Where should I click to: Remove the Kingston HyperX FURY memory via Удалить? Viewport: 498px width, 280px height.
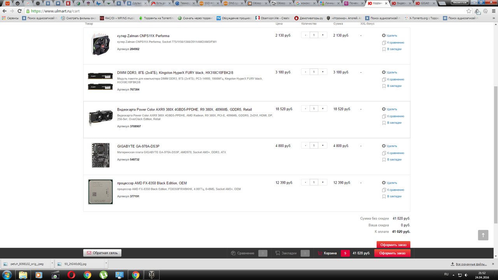point(389,72)
